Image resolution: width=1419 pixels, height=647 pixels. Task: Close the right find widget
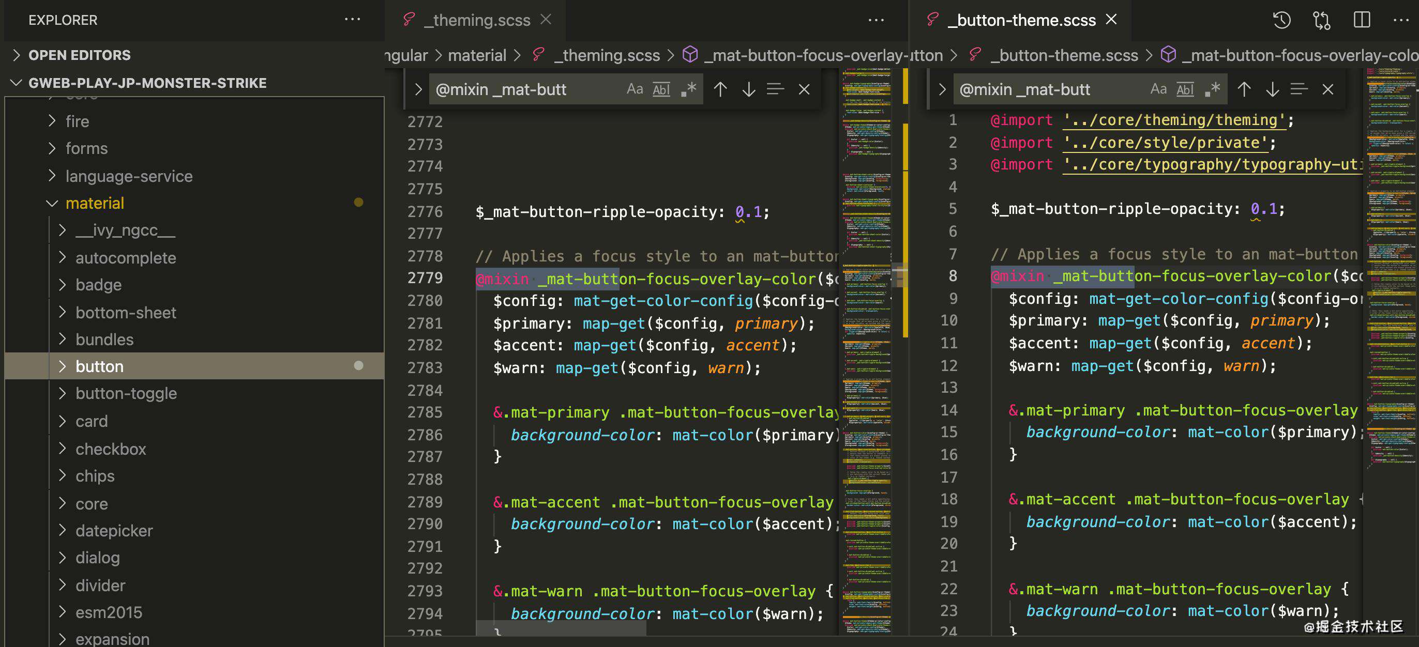[1328, 89]
